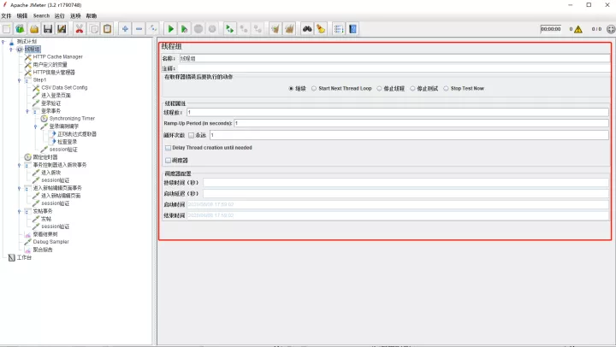The height and width of the screenshot is (347, 616).
Task: Cut selection with scissors icon
Action: 80,29
